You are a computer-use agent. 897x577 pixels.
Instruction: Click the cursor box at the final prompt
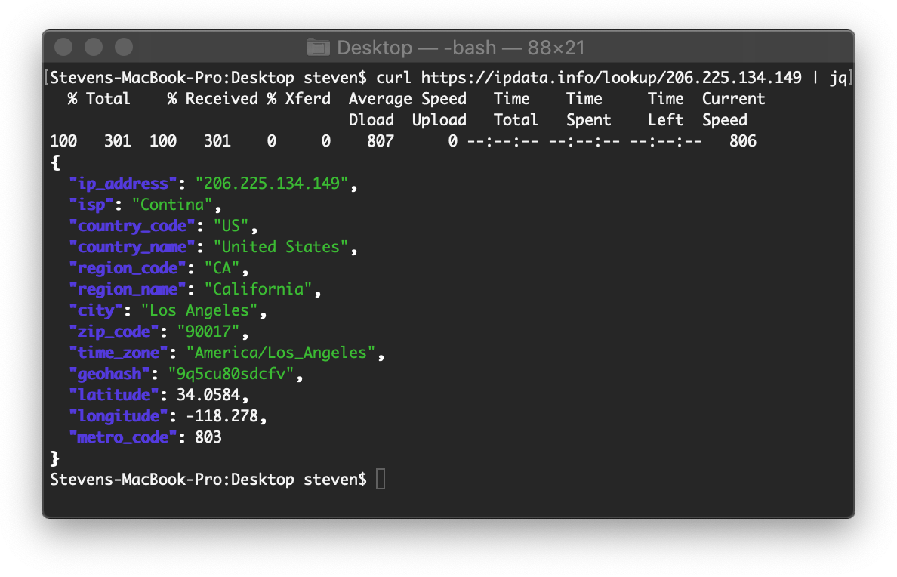click(x=381, y=479)
